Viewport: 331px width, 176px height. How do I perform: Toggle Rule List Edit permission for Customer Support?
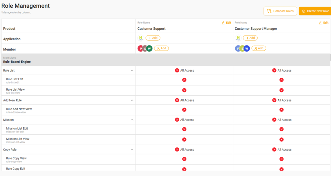pos(184,80)
